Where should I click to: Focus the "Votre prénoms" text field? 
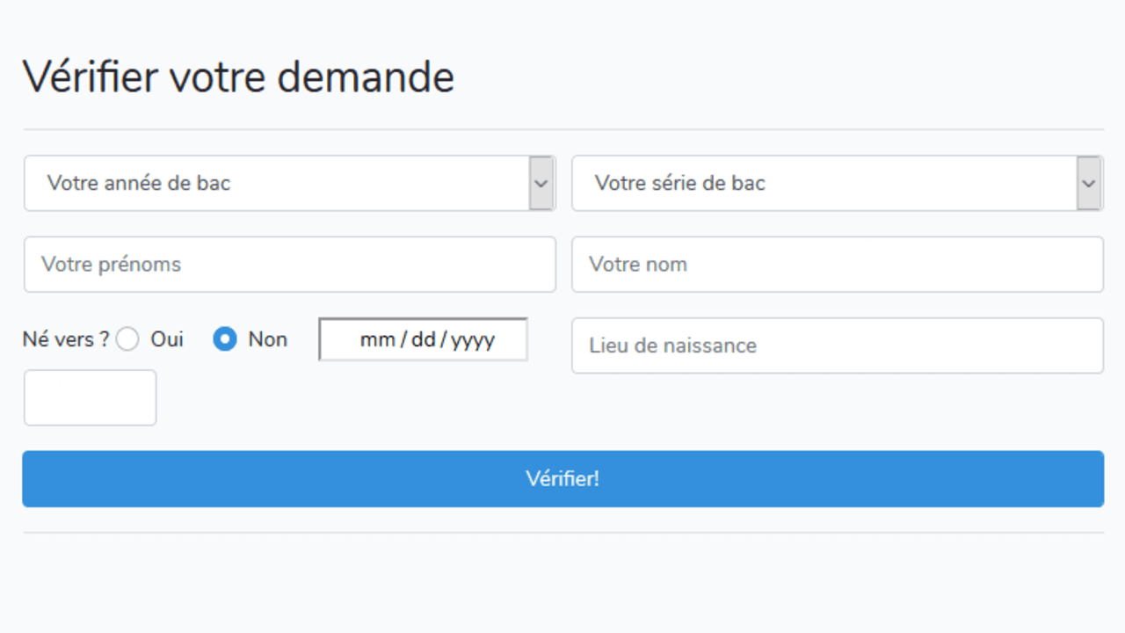[290, 265]
